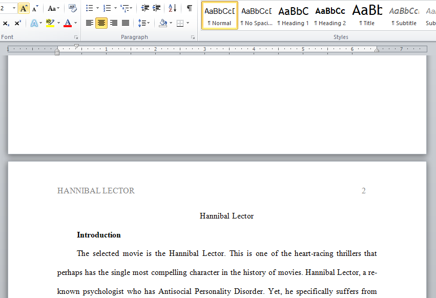The width and height of the screenshot is (436, 298).
Task: Open the Numbering library dropdown arrow
Action: coord(115,8)
